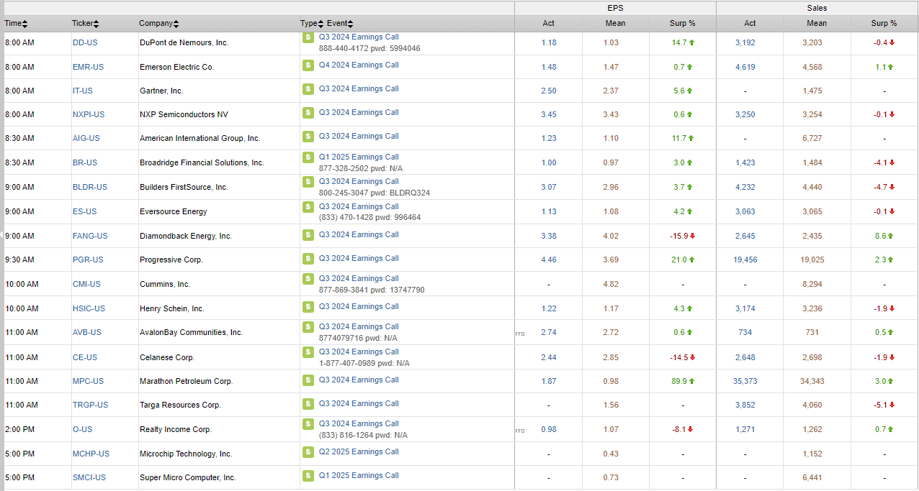The image size is (919, 491).
Task: Click Marathon Petroleum's EPS surprise 89.9
Action: tap(679, 381)
